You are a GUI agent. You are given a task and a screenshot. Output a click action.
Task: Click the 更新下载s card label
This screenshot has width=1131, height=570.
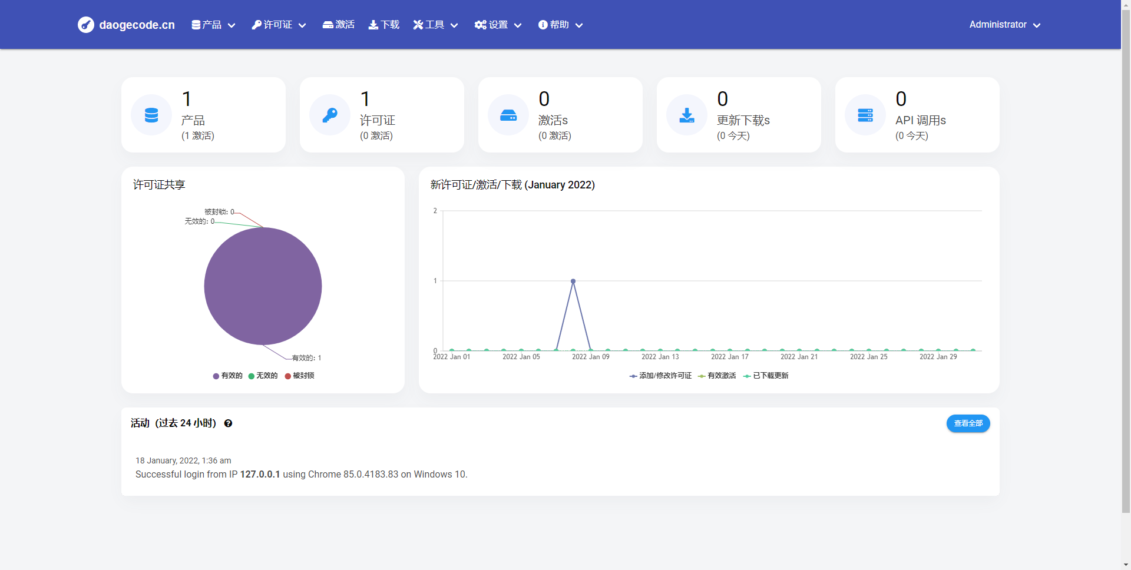coord(743,120)
